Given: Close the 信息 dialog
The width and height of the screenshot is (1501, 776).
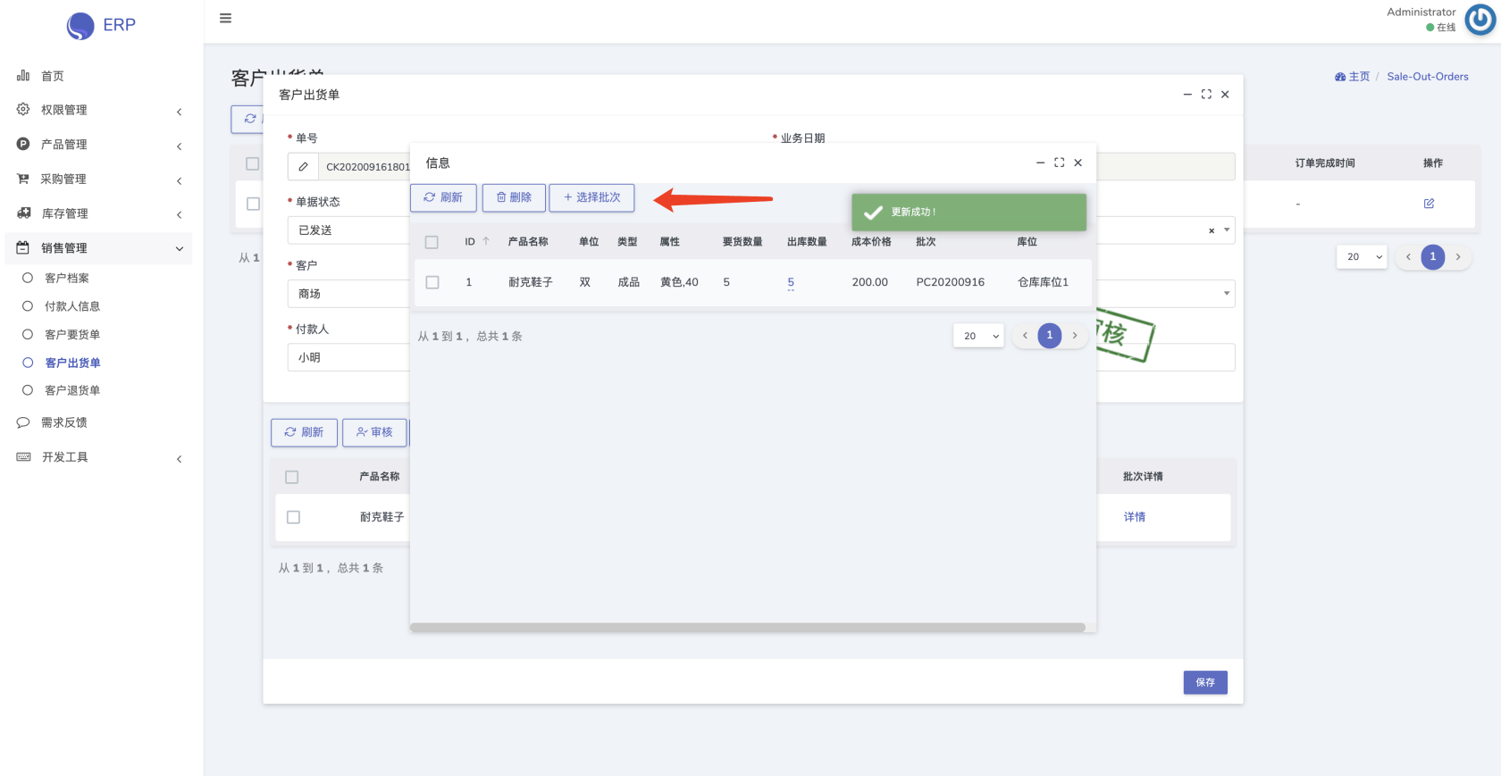Looking at the screenshot, I should click(1078, 163).
